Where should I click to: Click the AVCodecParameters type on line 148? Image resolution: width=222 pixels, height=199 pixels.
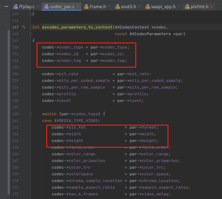coord(150,34)
